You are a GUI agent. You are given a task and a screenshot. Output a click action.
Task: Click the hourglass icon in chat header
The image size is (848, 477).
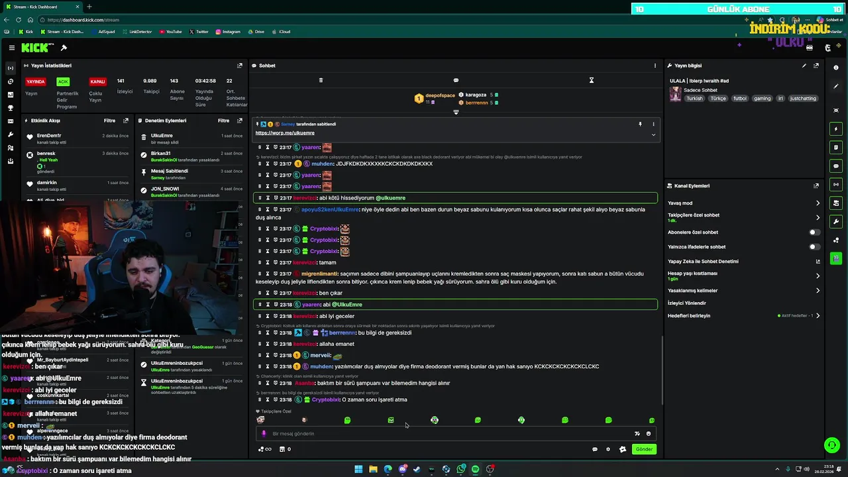(592, 80)
